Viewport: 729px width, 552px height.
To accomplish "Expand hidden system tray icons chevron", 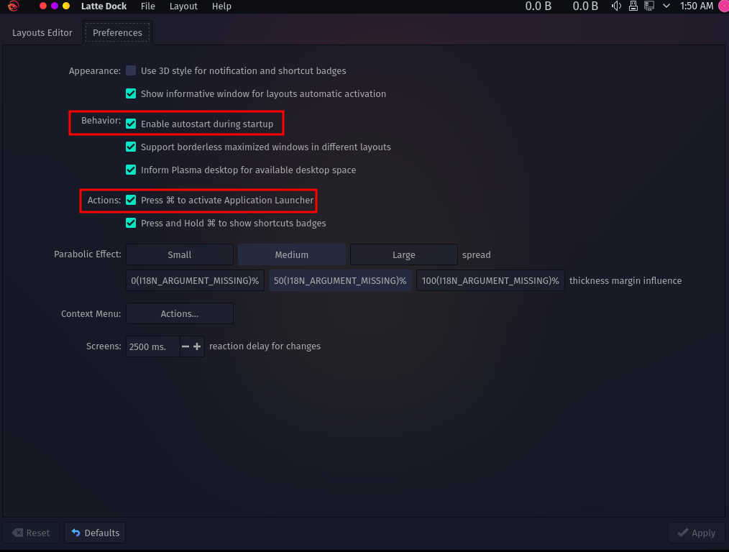I will click(666, 6).
